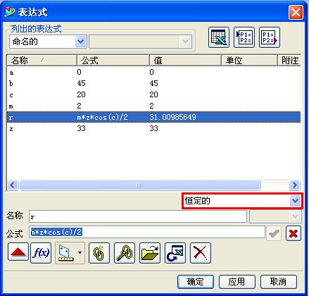
Task: Select expression row c
Action: pos(153,94)
